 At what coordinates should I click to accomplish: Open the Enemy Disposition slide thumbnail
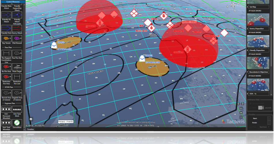258,20
